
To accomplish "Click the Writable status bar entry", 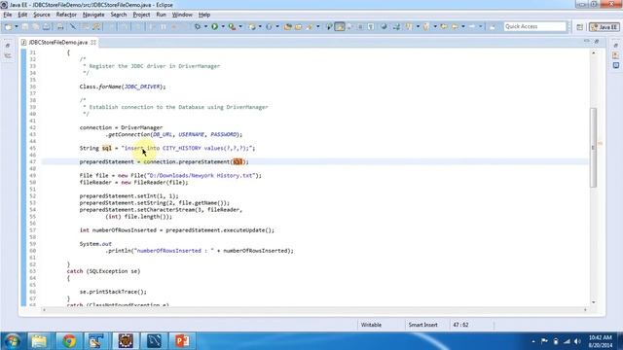I will click(x=371, y=325).
